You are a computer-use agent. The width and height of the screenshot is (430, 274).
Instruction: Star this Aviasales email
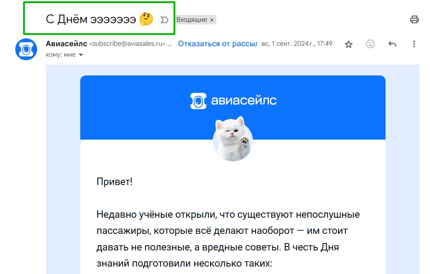point(348,44)
